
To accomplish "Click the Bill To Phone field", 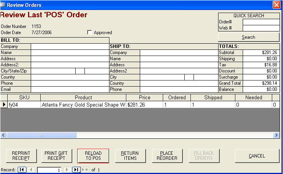I will point(70,83).
